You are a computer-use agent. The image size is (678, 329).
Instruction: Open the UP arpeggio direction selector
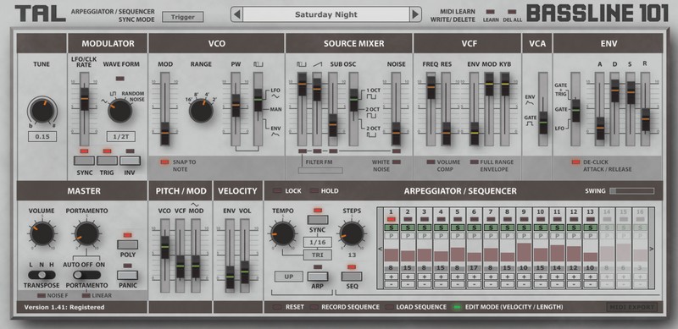[x=288, y=276]
